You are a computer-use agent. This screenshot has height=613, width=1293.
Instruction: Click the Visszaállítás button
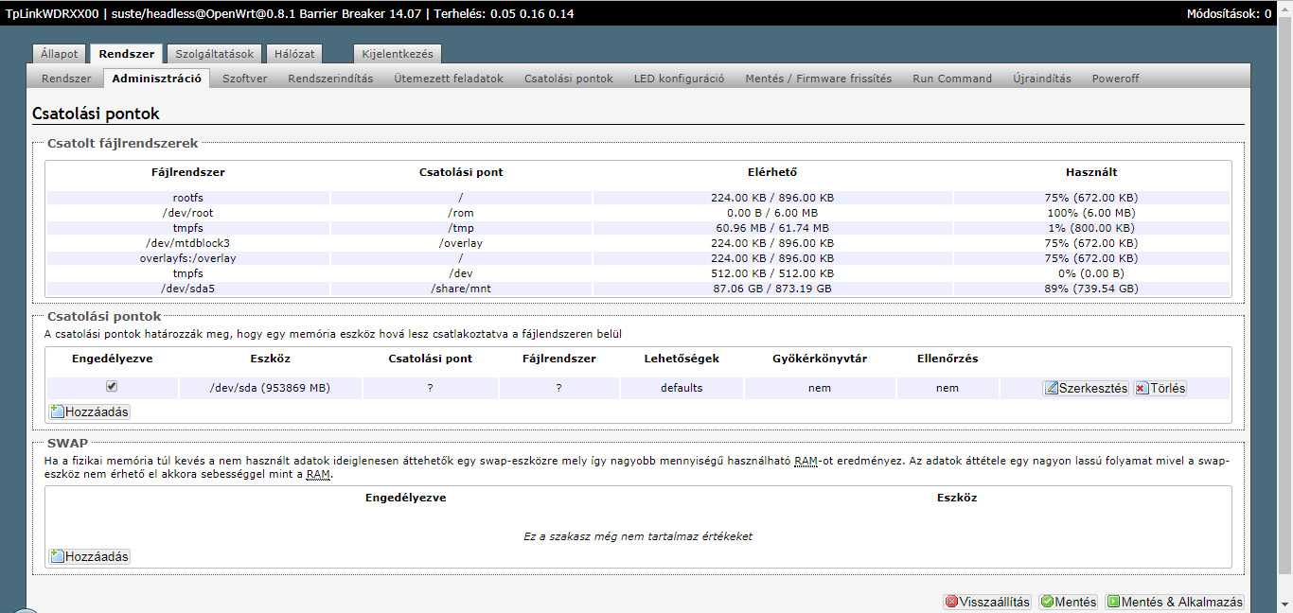click(x=987, y=602)
